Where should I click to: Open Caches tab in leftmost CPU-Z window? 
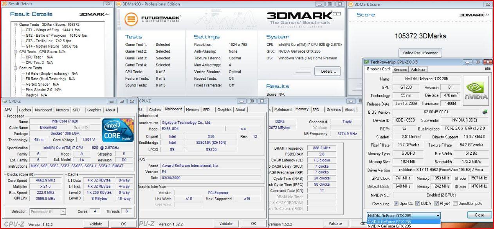pyautogui.click(x=25, y=110)
